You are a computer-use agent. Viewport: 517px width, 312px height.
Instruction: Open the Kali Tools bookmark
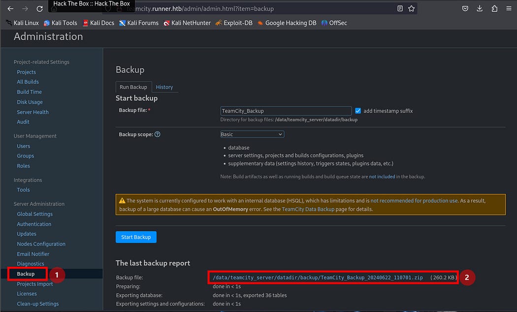point(61,23)
